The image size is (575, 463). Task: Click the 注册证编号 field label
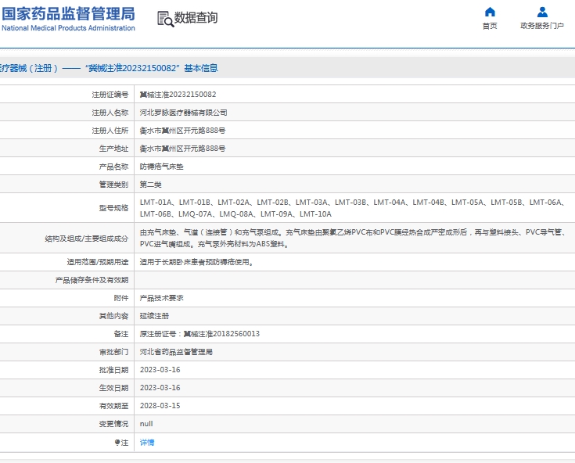pyautogui.click(x=110, y=95)
